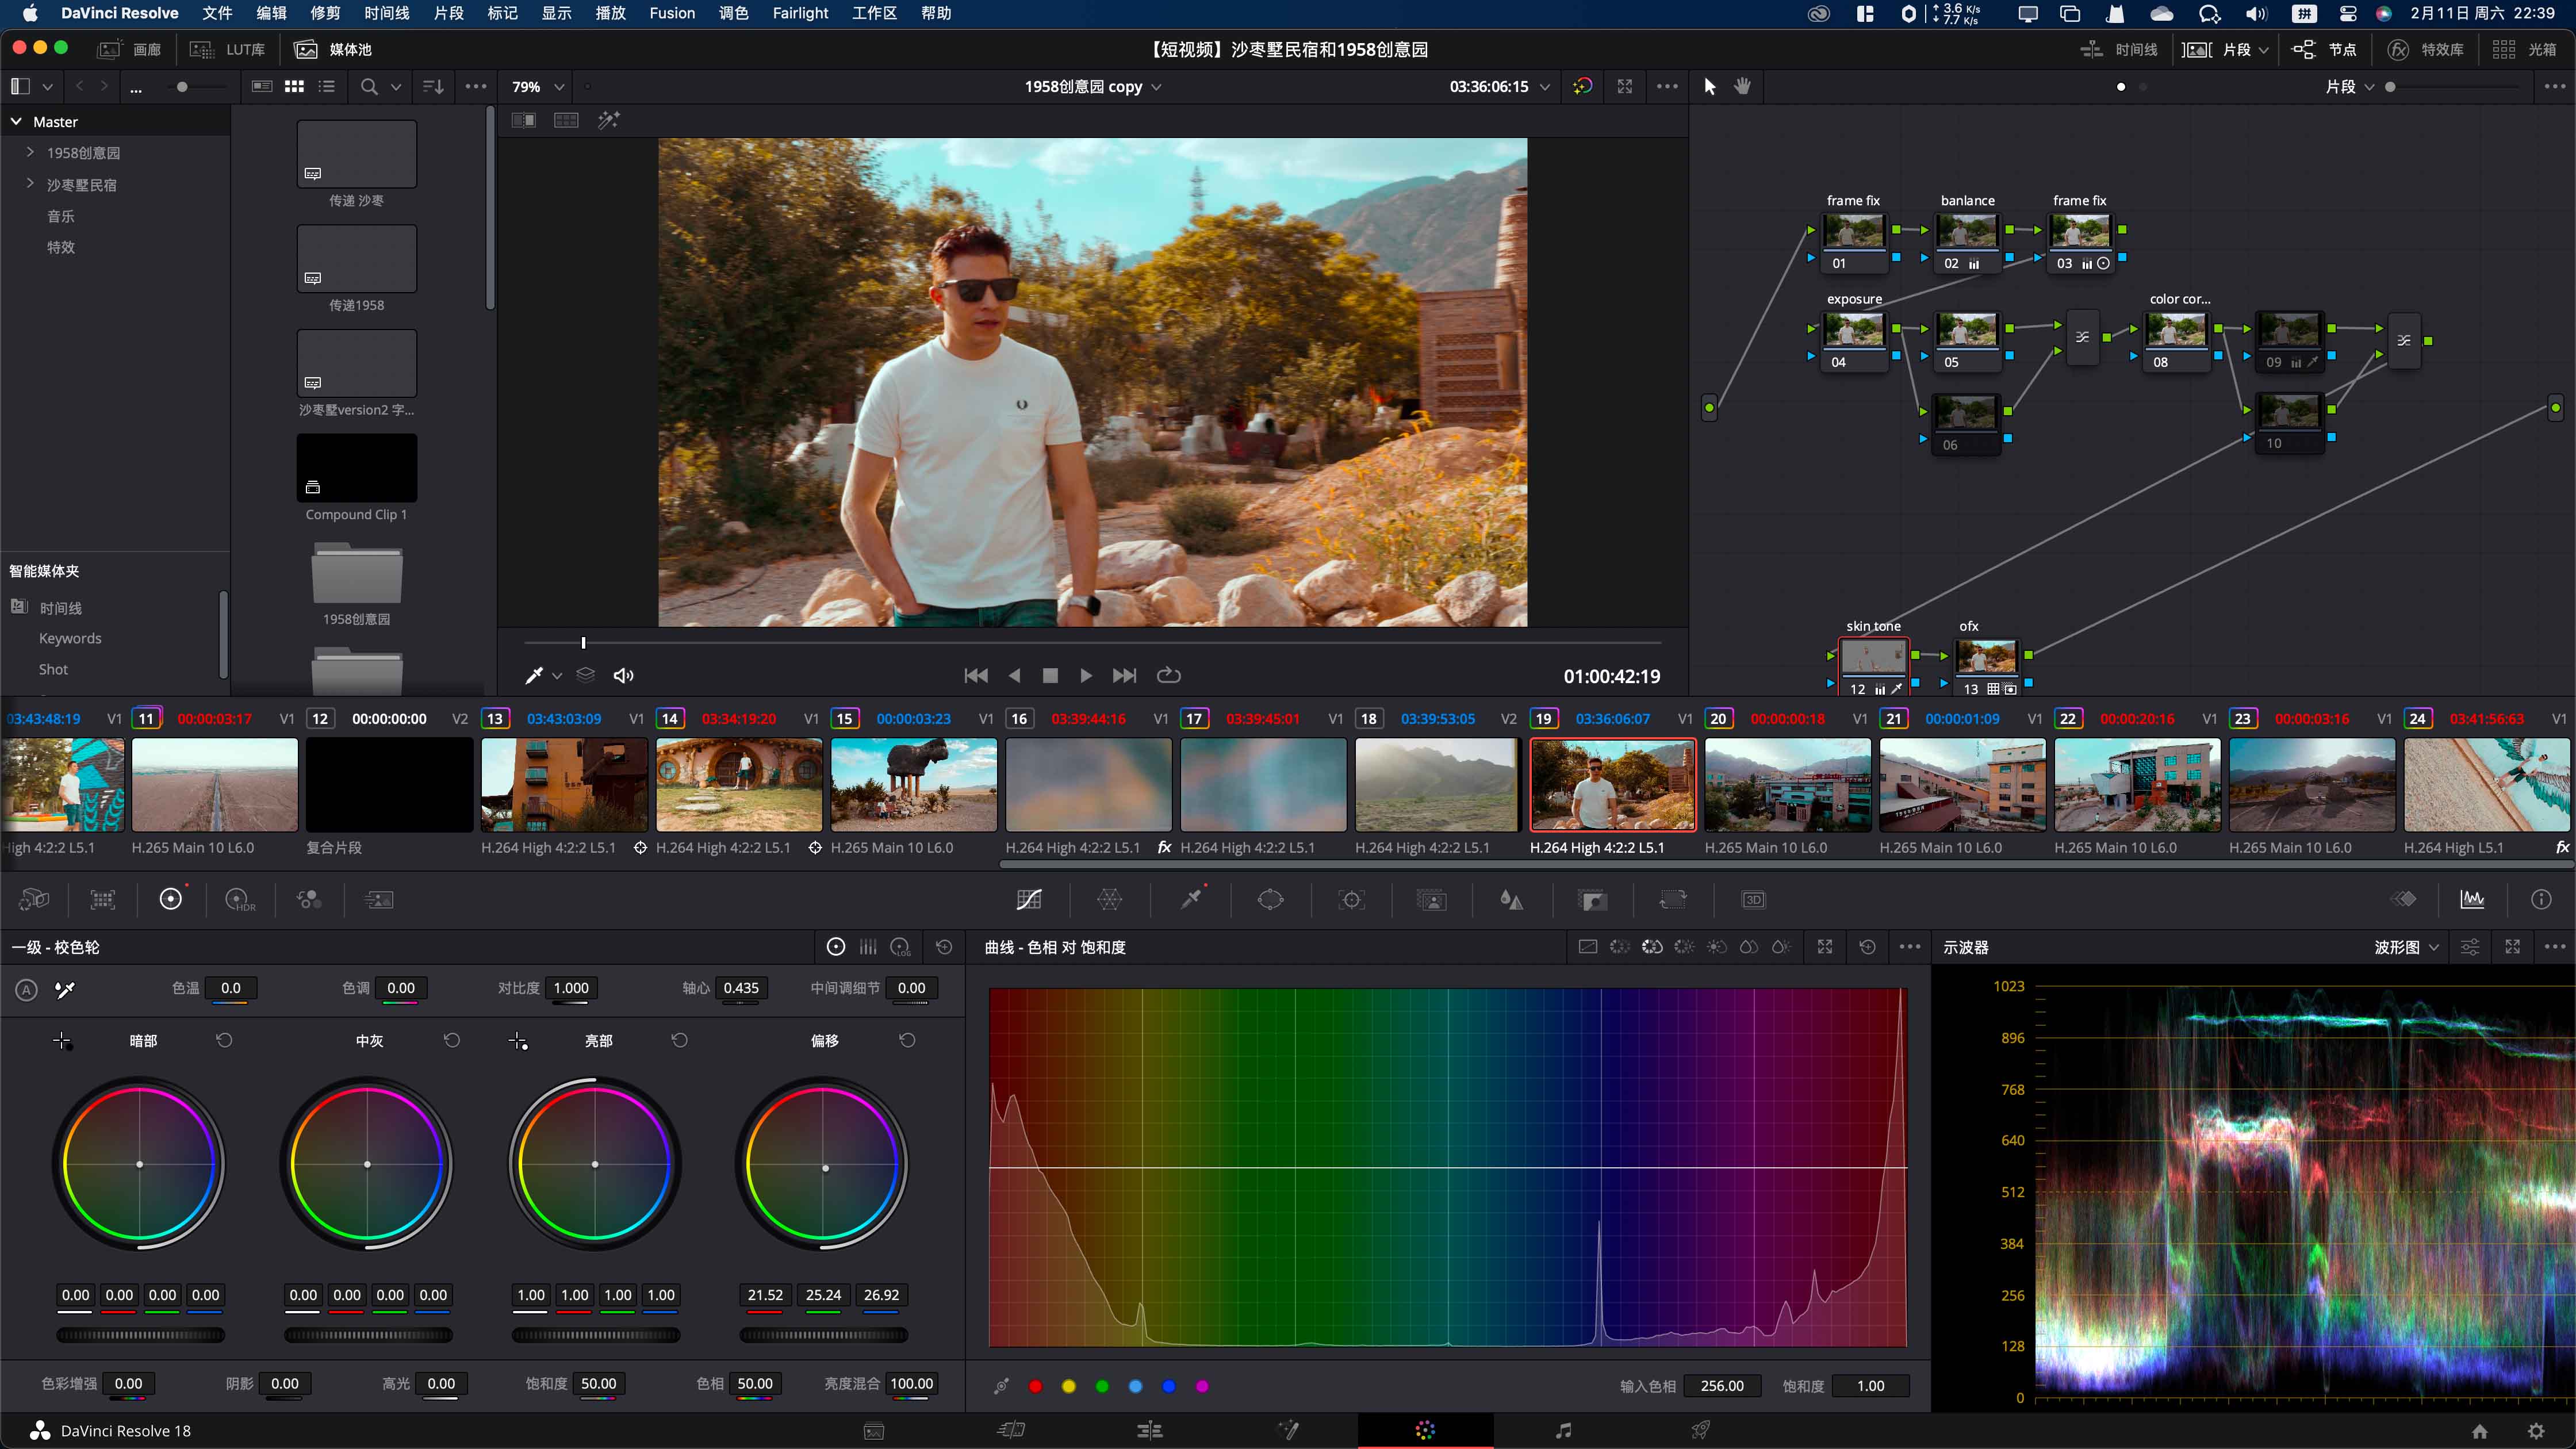Open the Motion Effects palette
Screen dimensions: 2576x1449
point(379,899)
